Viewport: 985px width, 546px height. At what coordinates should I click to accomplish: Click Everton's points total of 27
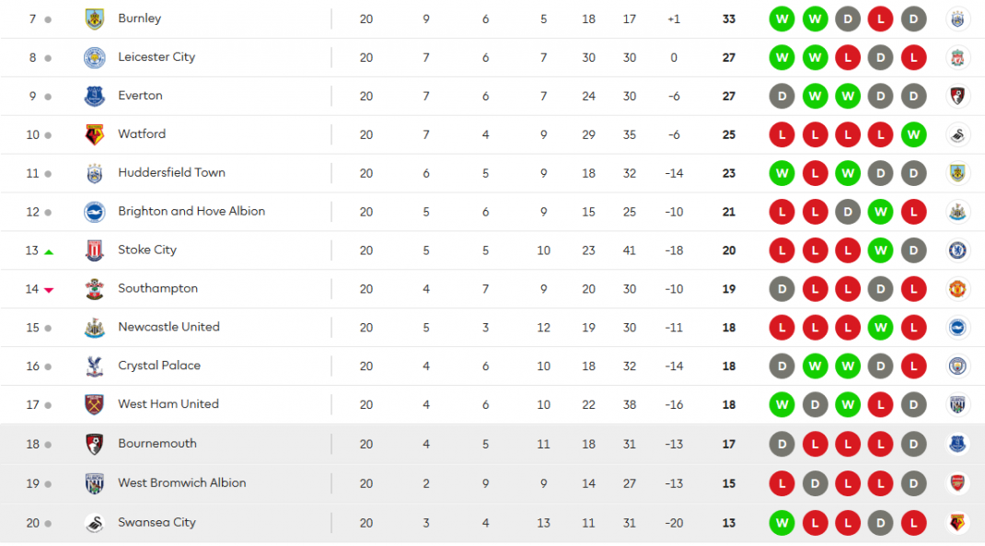(x=729, y=96)
